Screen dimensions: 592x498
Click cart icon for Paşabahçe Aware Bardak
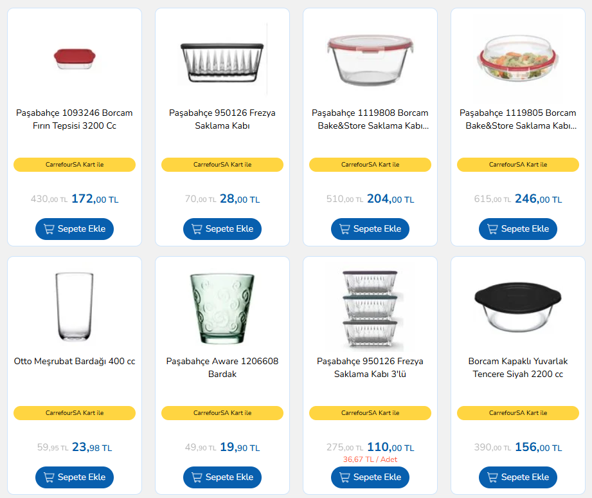click(197, 477)
